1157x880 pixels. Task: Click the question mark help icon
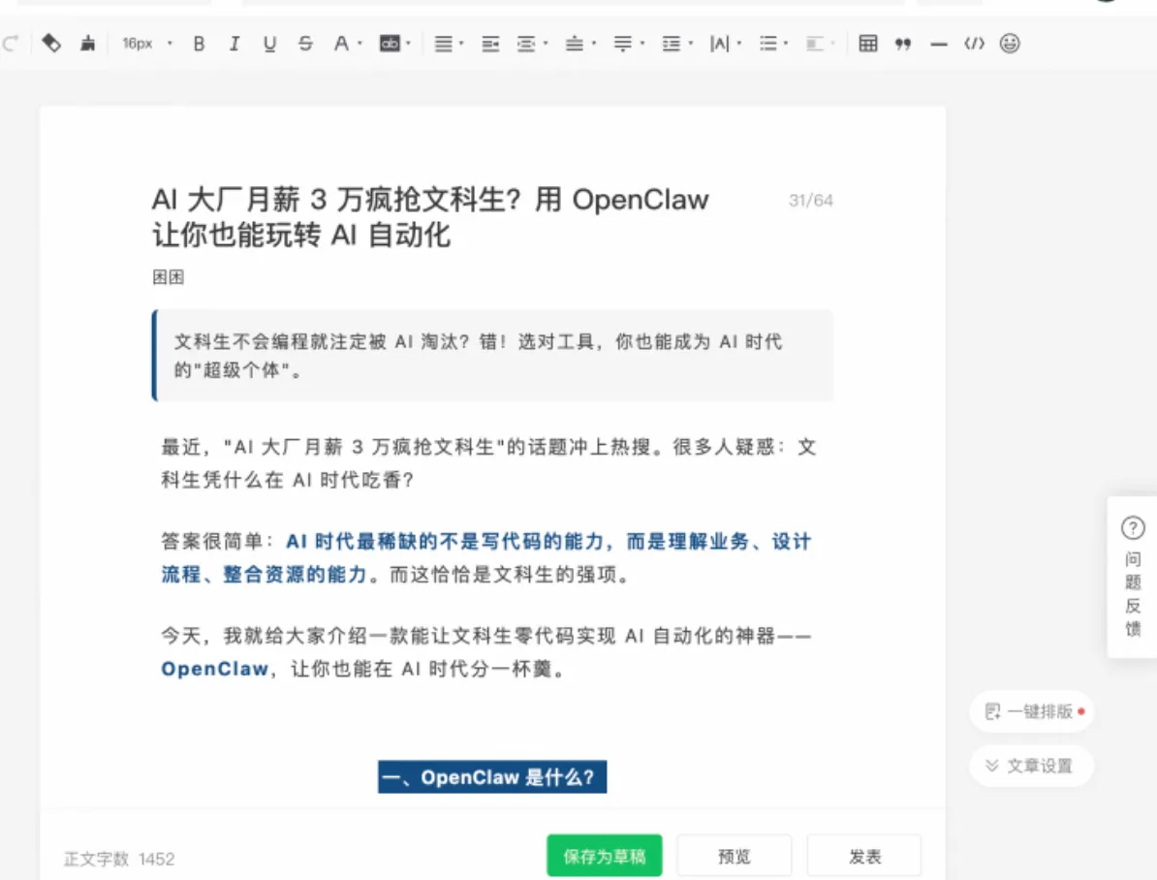pyautogui.click(x=1133, y=528)
